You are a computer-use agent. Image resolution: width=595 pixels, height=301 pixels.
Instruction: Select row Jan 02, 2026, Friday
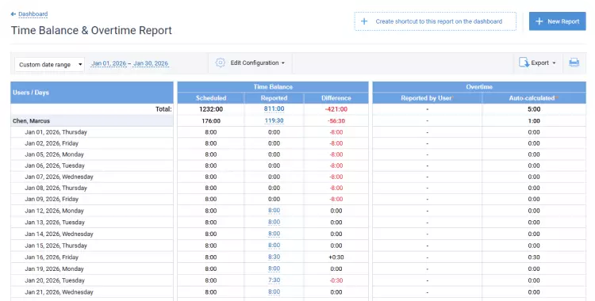point(92,143)
